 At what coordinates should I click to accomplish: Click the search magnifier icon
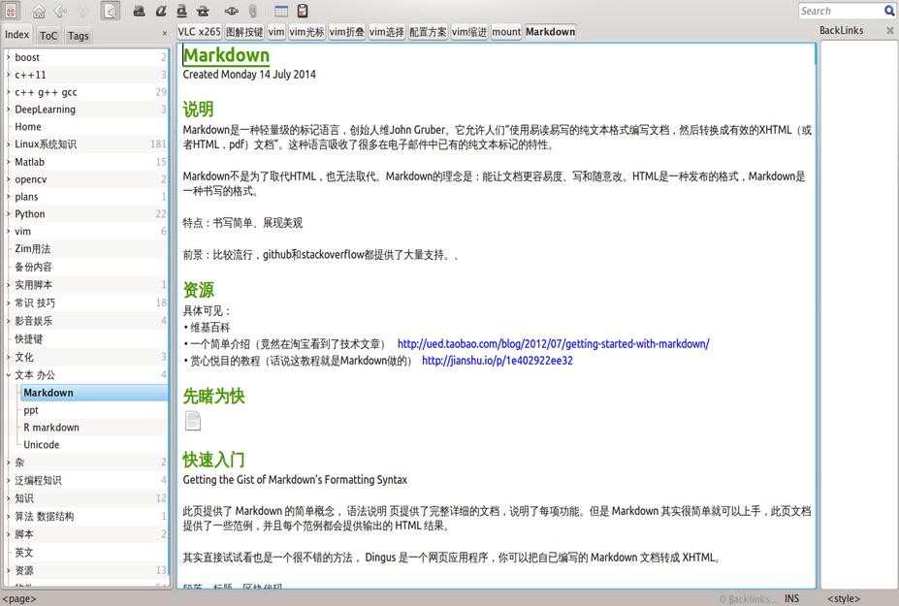coord(889,11)
